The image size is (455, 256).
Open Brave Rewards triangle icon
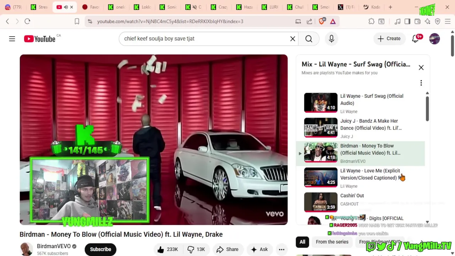pos(333,21)
